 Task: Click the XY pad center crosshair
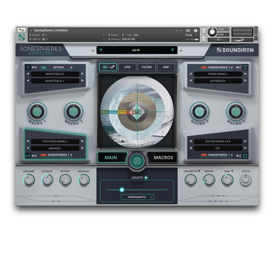(x=137, y=111)
